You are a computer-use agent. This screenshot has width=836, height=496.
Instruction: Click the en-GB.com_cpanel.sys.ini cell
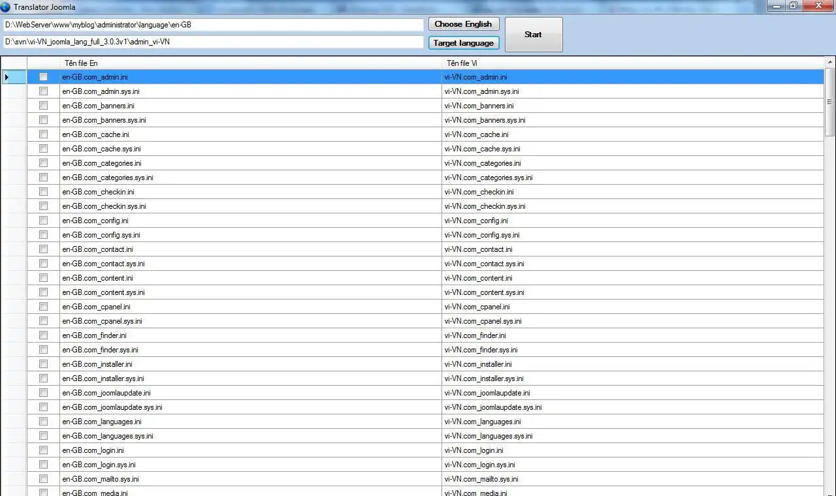pos(251,321)
